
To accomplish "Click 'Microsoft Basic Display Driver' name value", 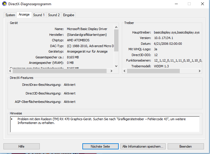I will click(87, 29).
